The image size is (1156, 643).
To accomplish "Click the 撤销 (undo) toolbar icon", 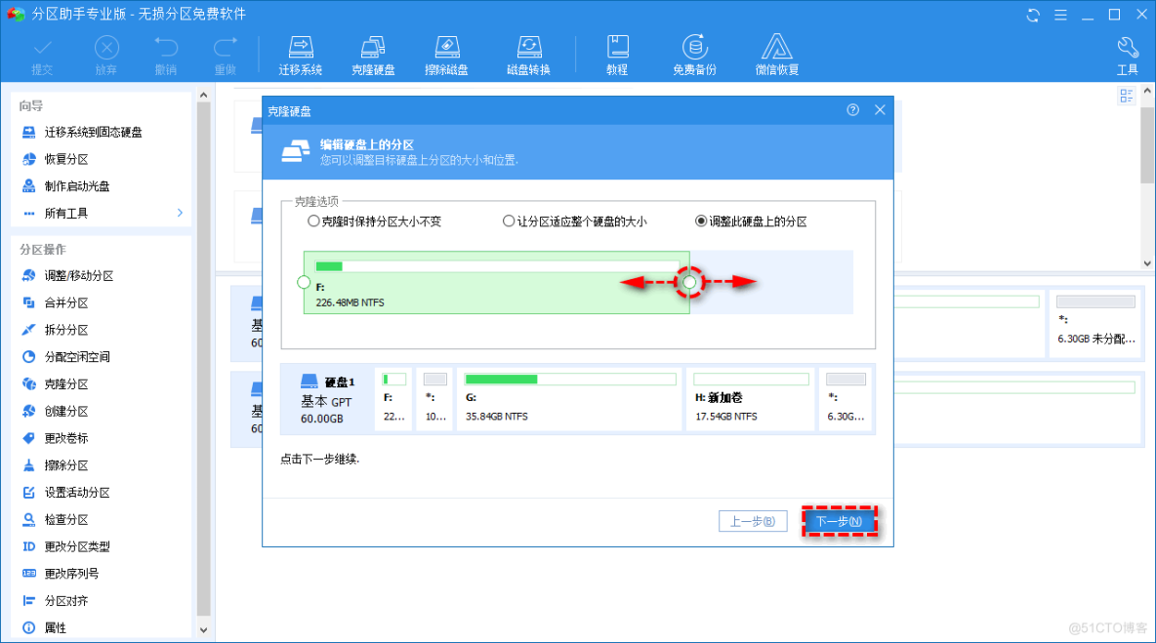I will (166, 56).
